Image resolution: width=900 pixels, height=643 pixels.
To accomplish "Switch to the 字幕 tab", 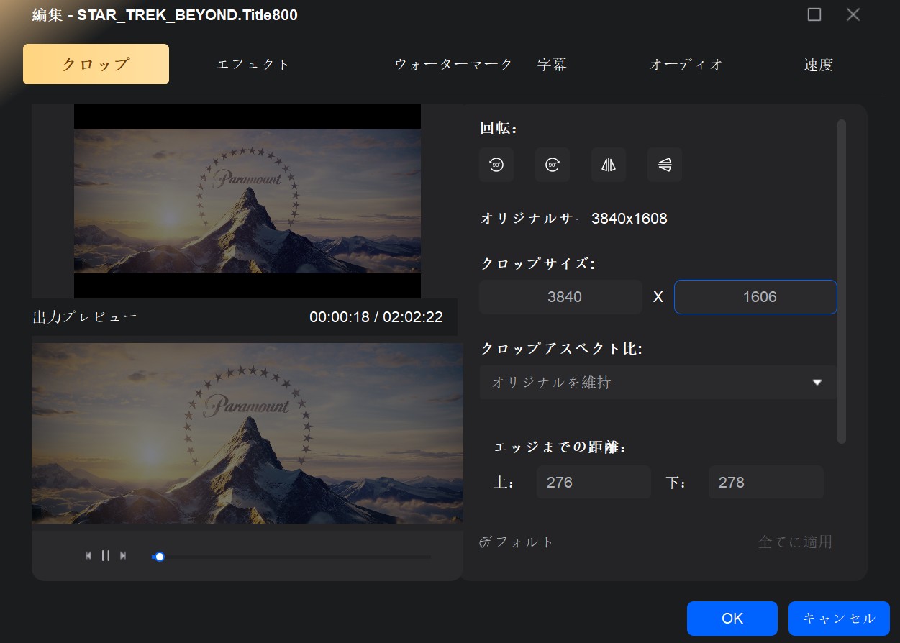I will coord(553,64).
